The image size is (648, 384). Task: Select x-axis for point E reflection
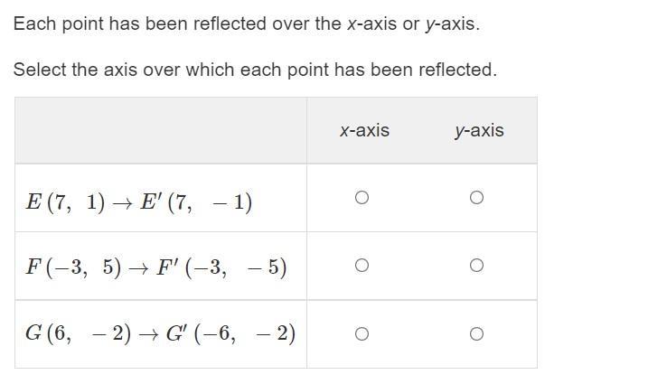pyautogui.click(x=362, y=198)
